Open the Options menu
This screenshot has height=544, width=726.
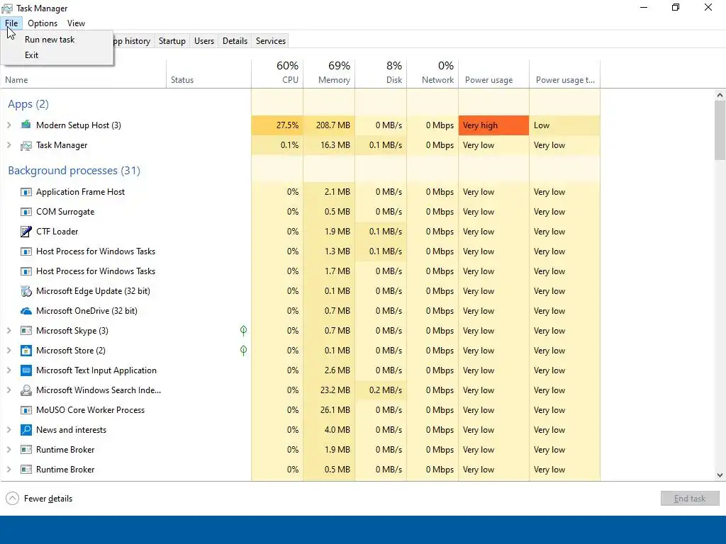click(x=43, y=23)
